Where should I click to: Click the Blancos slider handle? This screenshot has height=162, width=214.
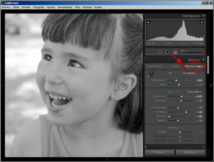click(169, 117)
